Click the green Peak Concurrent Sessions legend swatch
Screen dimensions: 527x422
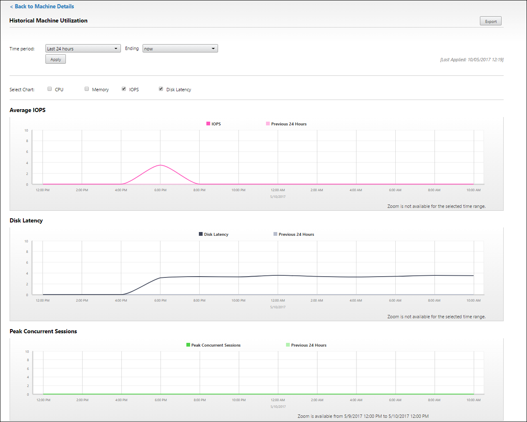point(188,345)
